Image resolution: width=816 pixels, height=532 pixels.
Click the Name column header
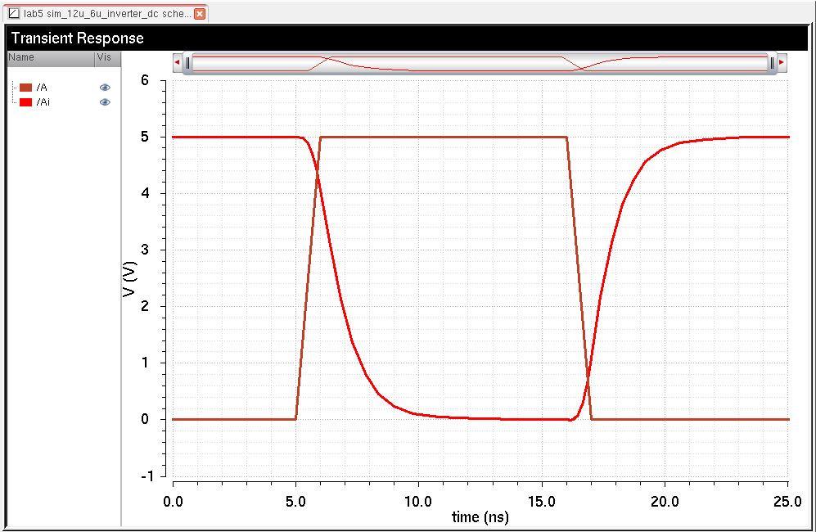22,57
